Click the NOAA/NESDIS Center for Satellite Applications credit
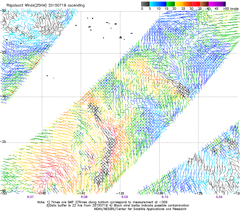The height and width of the screenshot is (211, 240). 140,209
